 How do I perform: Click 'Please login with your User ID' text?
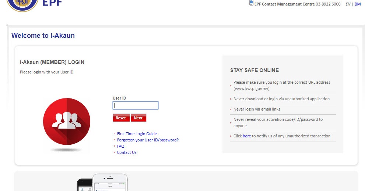pyautogui.click(x=46, y=72)
